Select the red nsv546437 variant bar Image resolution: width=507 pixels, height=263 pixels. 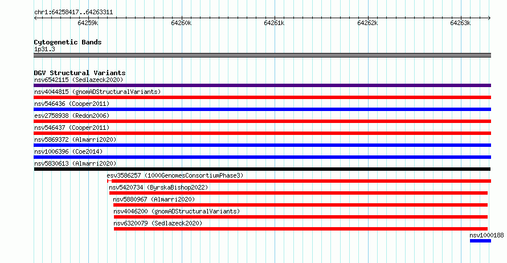coord(262,133)
